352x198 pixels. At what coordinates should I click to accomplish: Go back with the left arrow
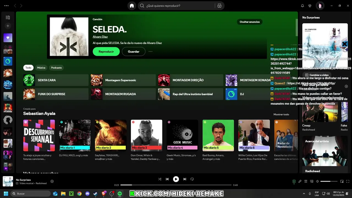(15, 6)
